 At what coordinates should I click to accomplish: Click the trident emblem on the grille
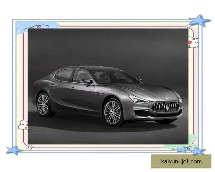[x=166, y=107]
